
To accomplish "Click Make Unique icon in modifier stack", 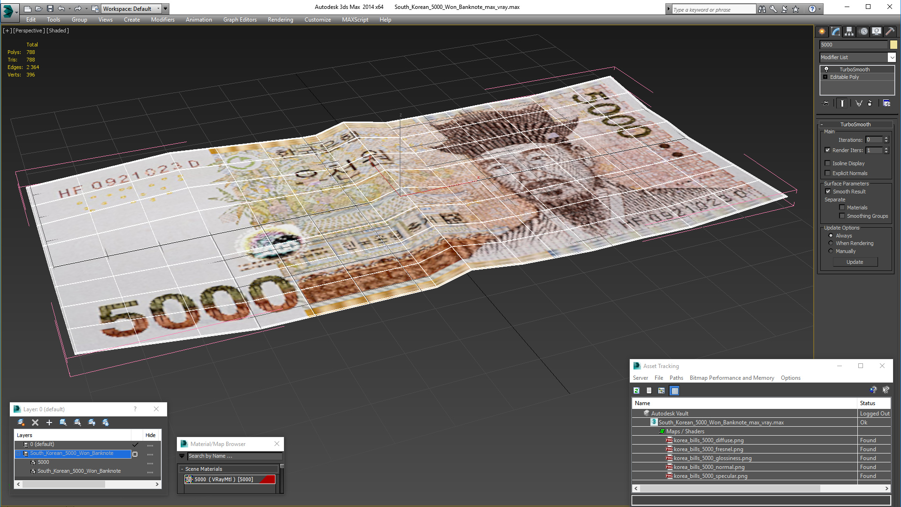I will pyautogui.click(x=859, y=103).
